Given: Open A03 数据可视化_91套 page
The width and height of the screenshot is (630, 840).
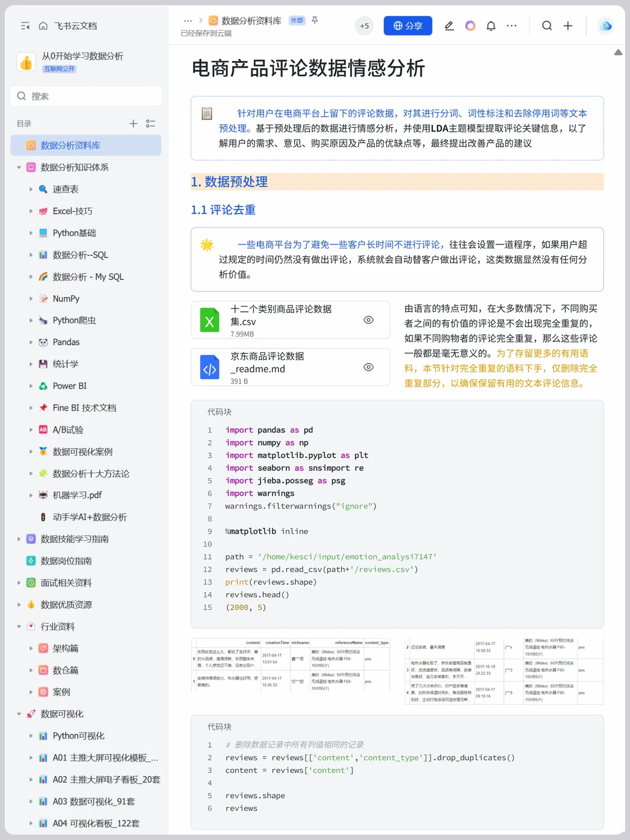Looking at the screenshot, I should (x=93, y=801).
